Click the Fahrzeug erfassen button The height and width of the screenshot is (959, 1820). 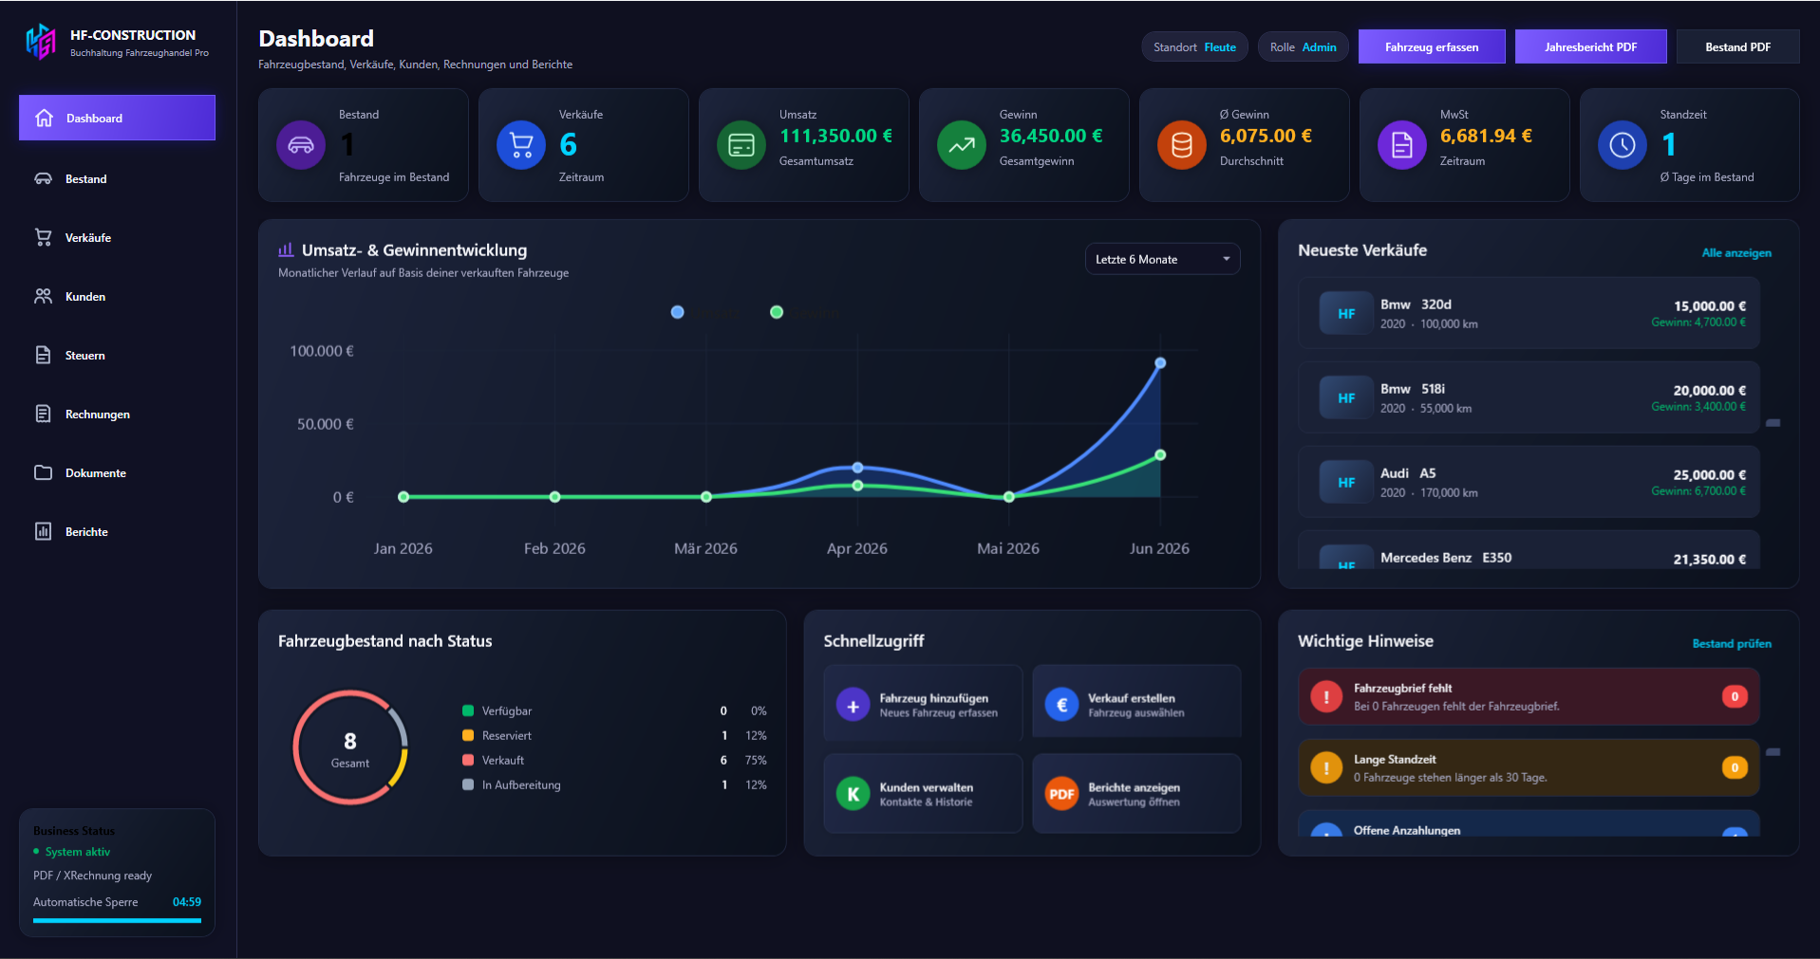click(1432, 46)
